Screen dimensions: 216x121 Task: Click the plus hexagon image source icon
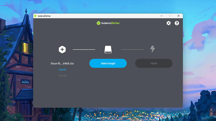(x=62, y=49)
